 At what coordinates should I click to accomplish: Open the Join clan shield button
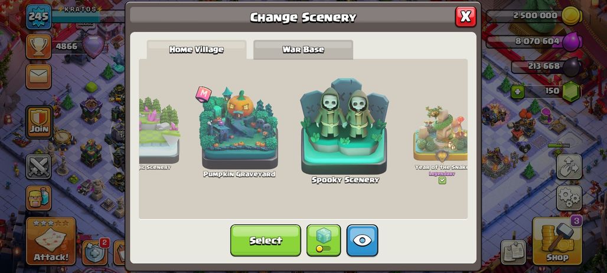(39, 122)
